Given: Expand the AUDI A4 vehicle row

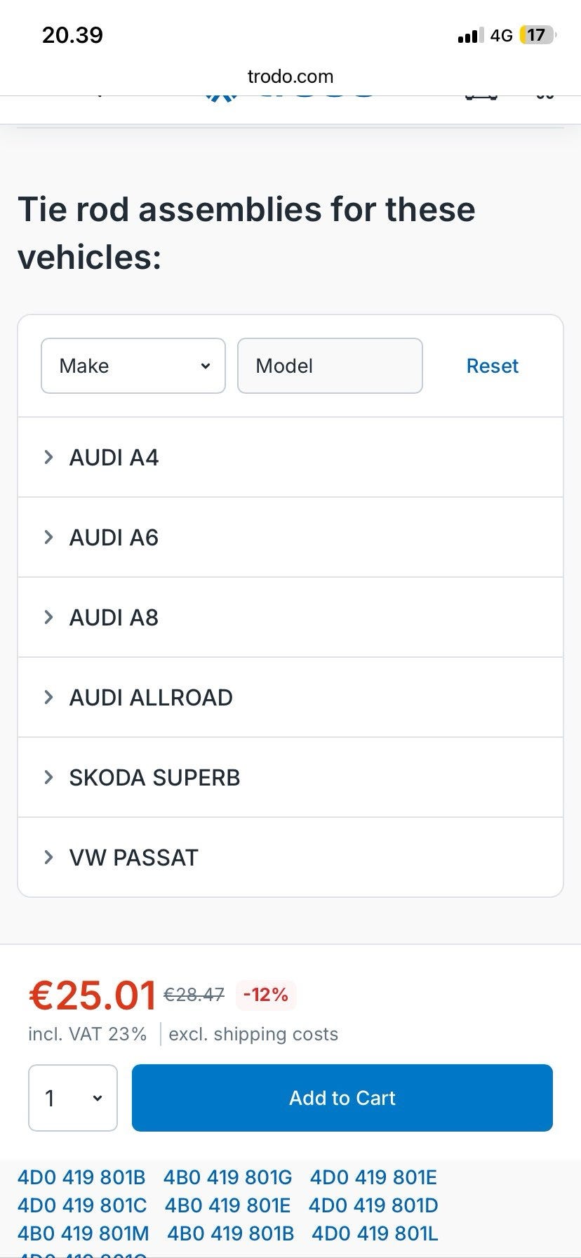Looking at the screenshot, I should coord(114,458).
